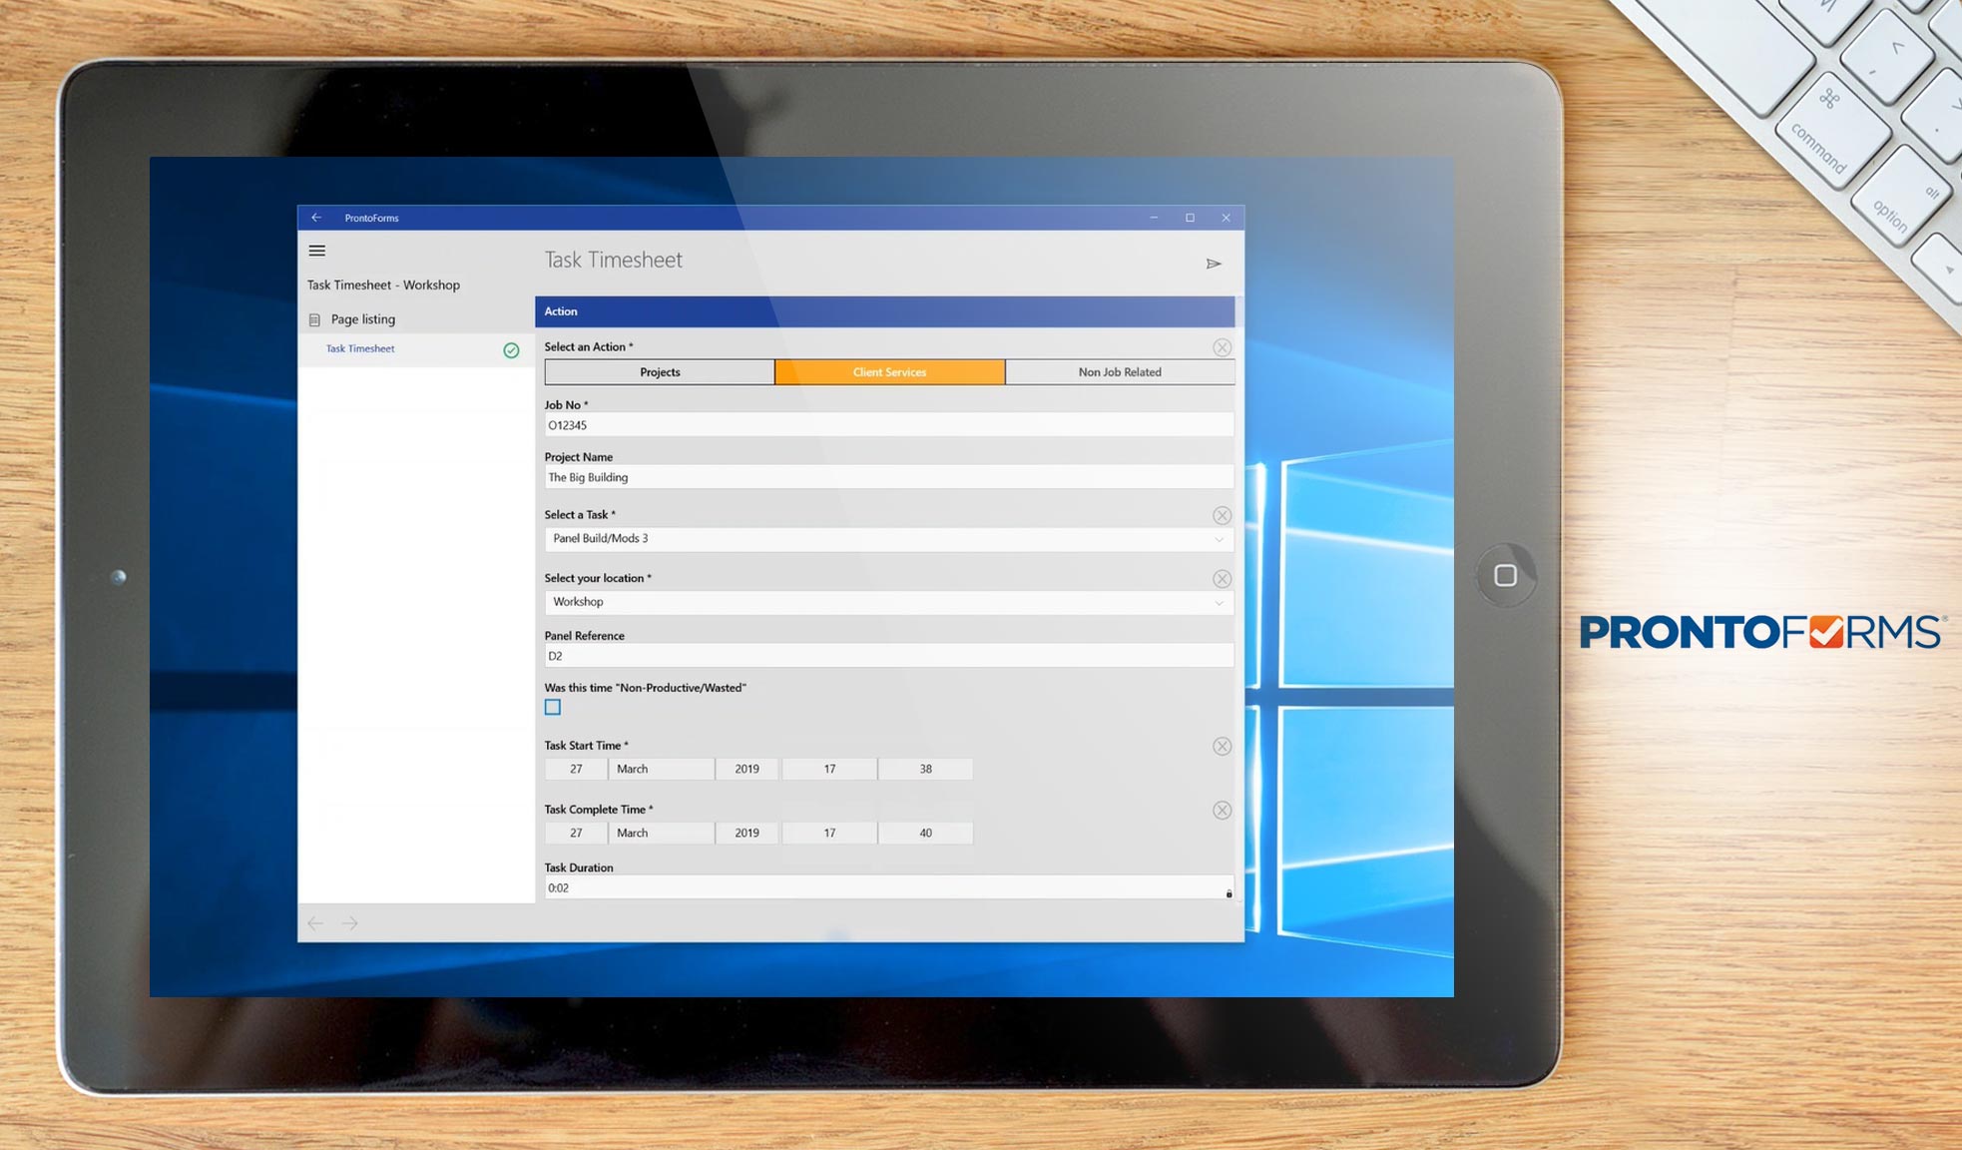Click the back arrow in the title bar
This screenshot has width=1962, height=1150.
click(316, 217)
